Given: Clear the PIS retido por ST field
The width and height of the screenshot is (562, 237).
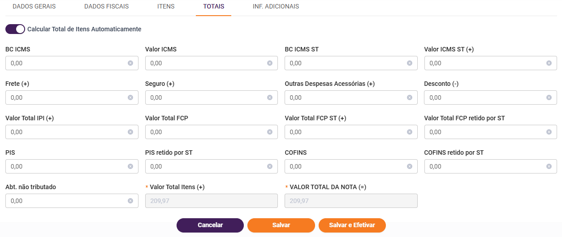Looking at the screenshot, I should pos(270,166).
